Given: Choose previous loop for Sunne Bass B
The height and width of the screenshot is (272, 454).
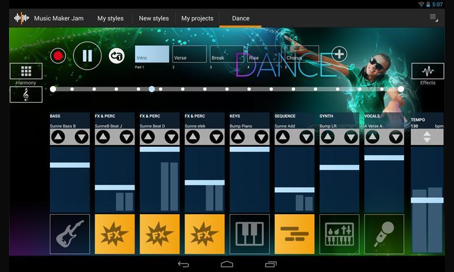Looking at the screenshot, I should click(58, 137).
